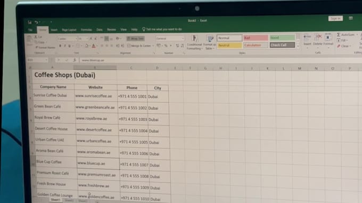This screenshot has height=203, width=362.
Task: Click the Sign in button
Action: pyautogui.click(x=335, y=18)
